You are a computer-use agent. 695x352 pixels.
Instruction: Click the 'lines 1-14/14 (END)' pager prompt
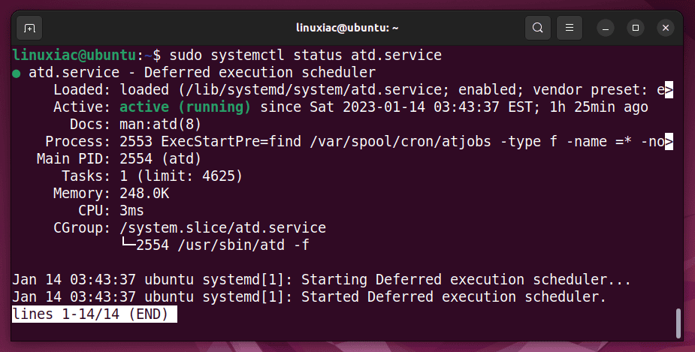[95, 314]
